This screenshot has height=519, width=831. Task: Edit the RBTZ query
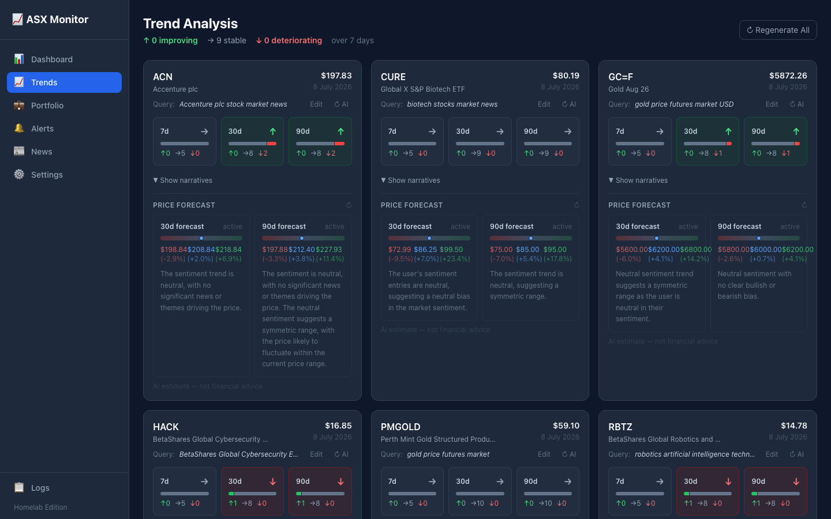pos(772,454)
